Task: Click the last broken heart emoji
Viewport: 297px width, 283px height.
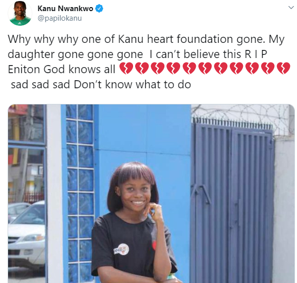Action: pyautogui.click(x=283, y=68)
